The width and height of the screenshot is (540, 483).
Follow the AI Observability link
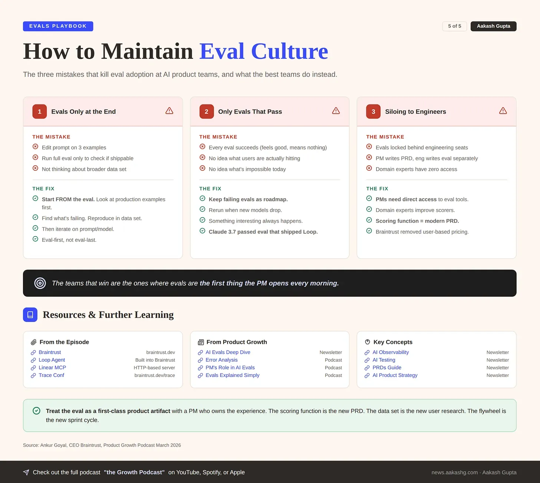[391, 352]
